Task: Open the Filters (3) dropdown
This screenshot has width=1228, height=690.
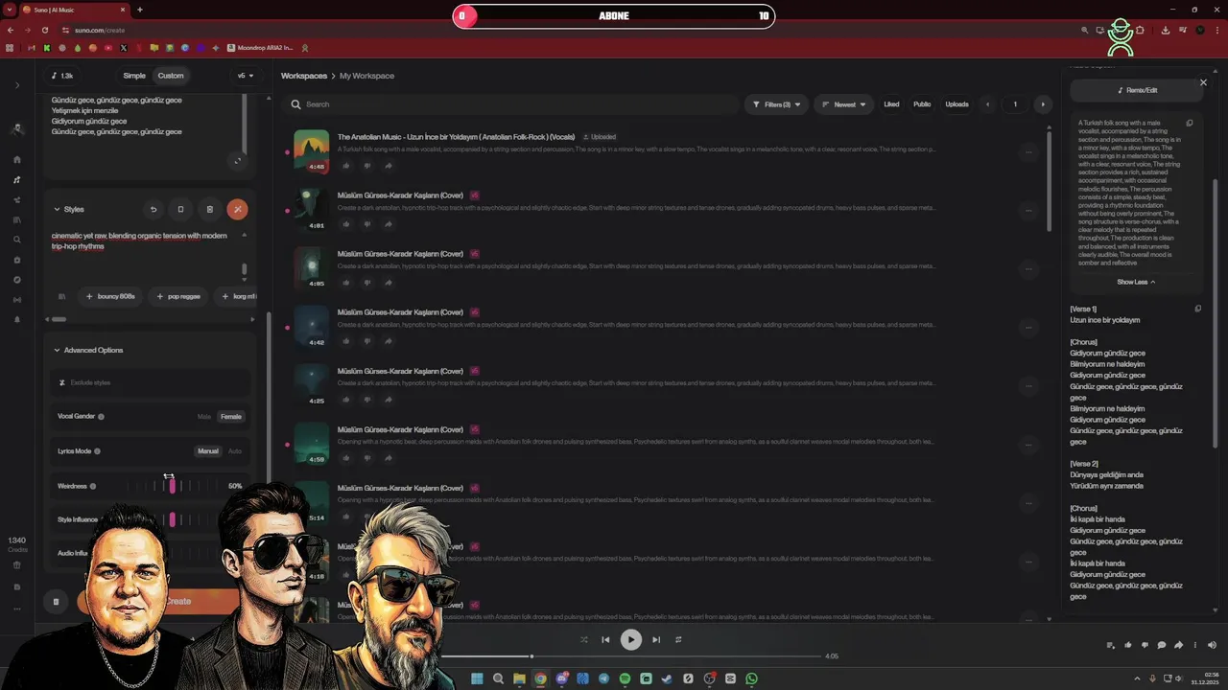Action: pyautogui.click(x=776, y=104)
